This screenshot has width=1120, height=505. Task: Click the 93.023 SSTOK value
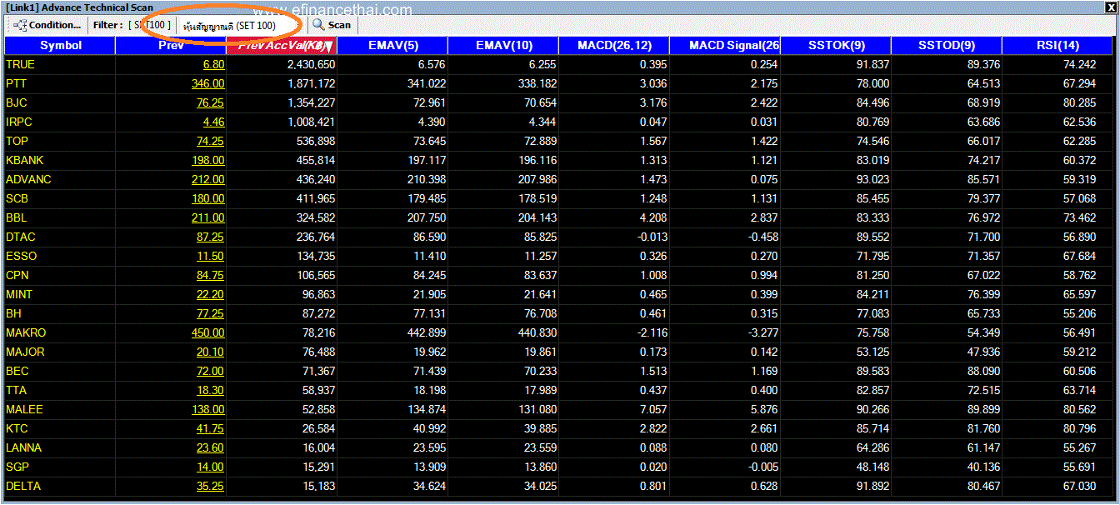click(x=872, y=179)
